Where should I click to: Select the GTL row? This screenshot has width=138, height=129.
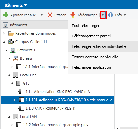[x=57, y=83]
